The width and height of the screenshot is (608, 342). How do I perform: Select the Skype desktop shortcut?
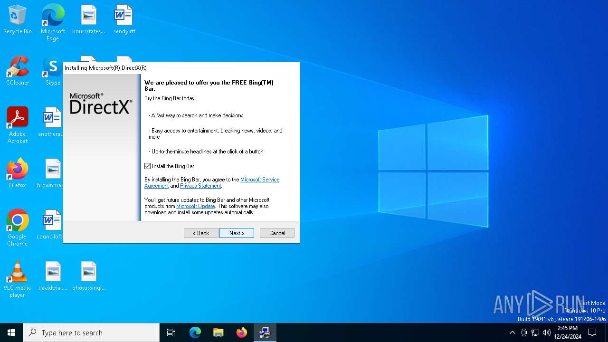click(x=53, y=71)
